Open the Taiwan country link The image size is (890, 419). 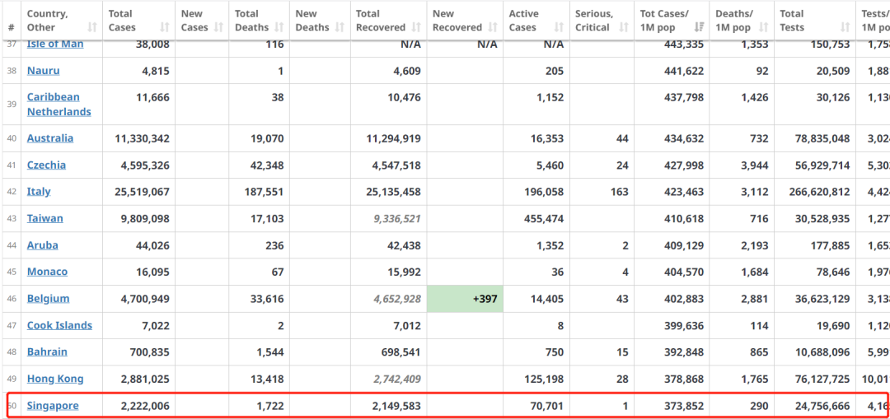[44, 218]
